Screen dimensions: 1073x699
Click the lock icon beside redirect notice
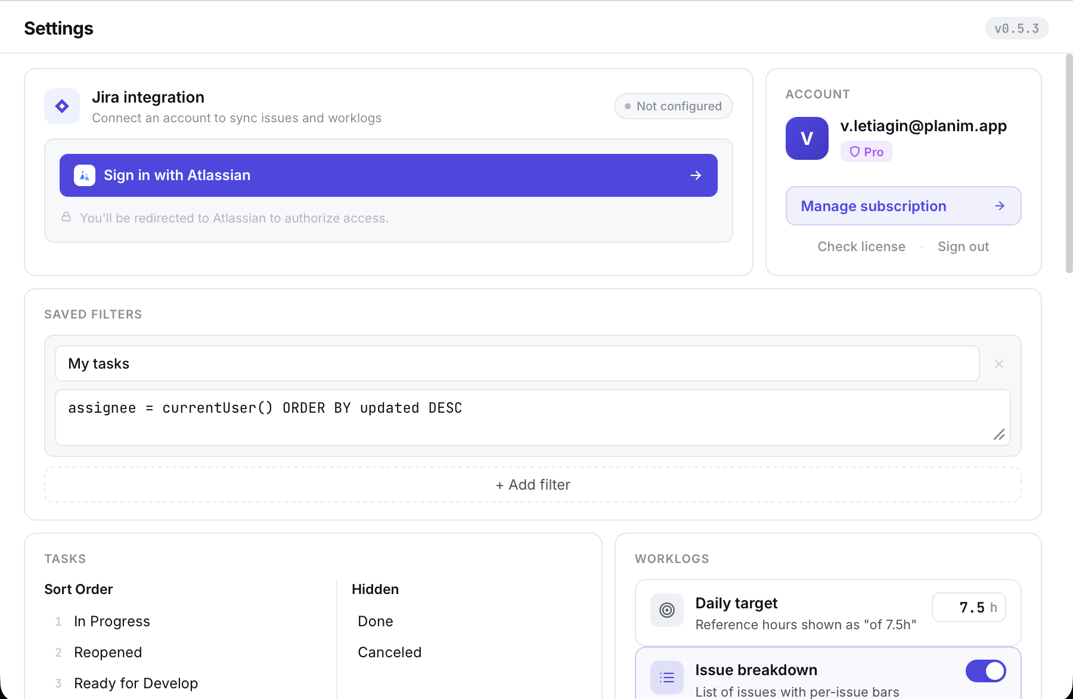[x=66, y=217]
